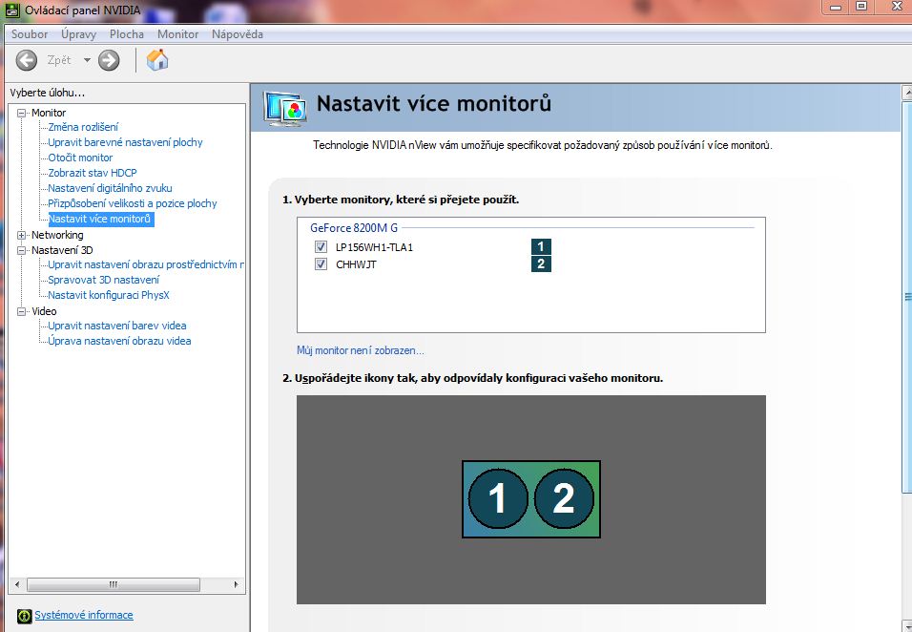912x632 pixels.
Task: Collapse the Monitor tree node
Action: tap(22, 113)
